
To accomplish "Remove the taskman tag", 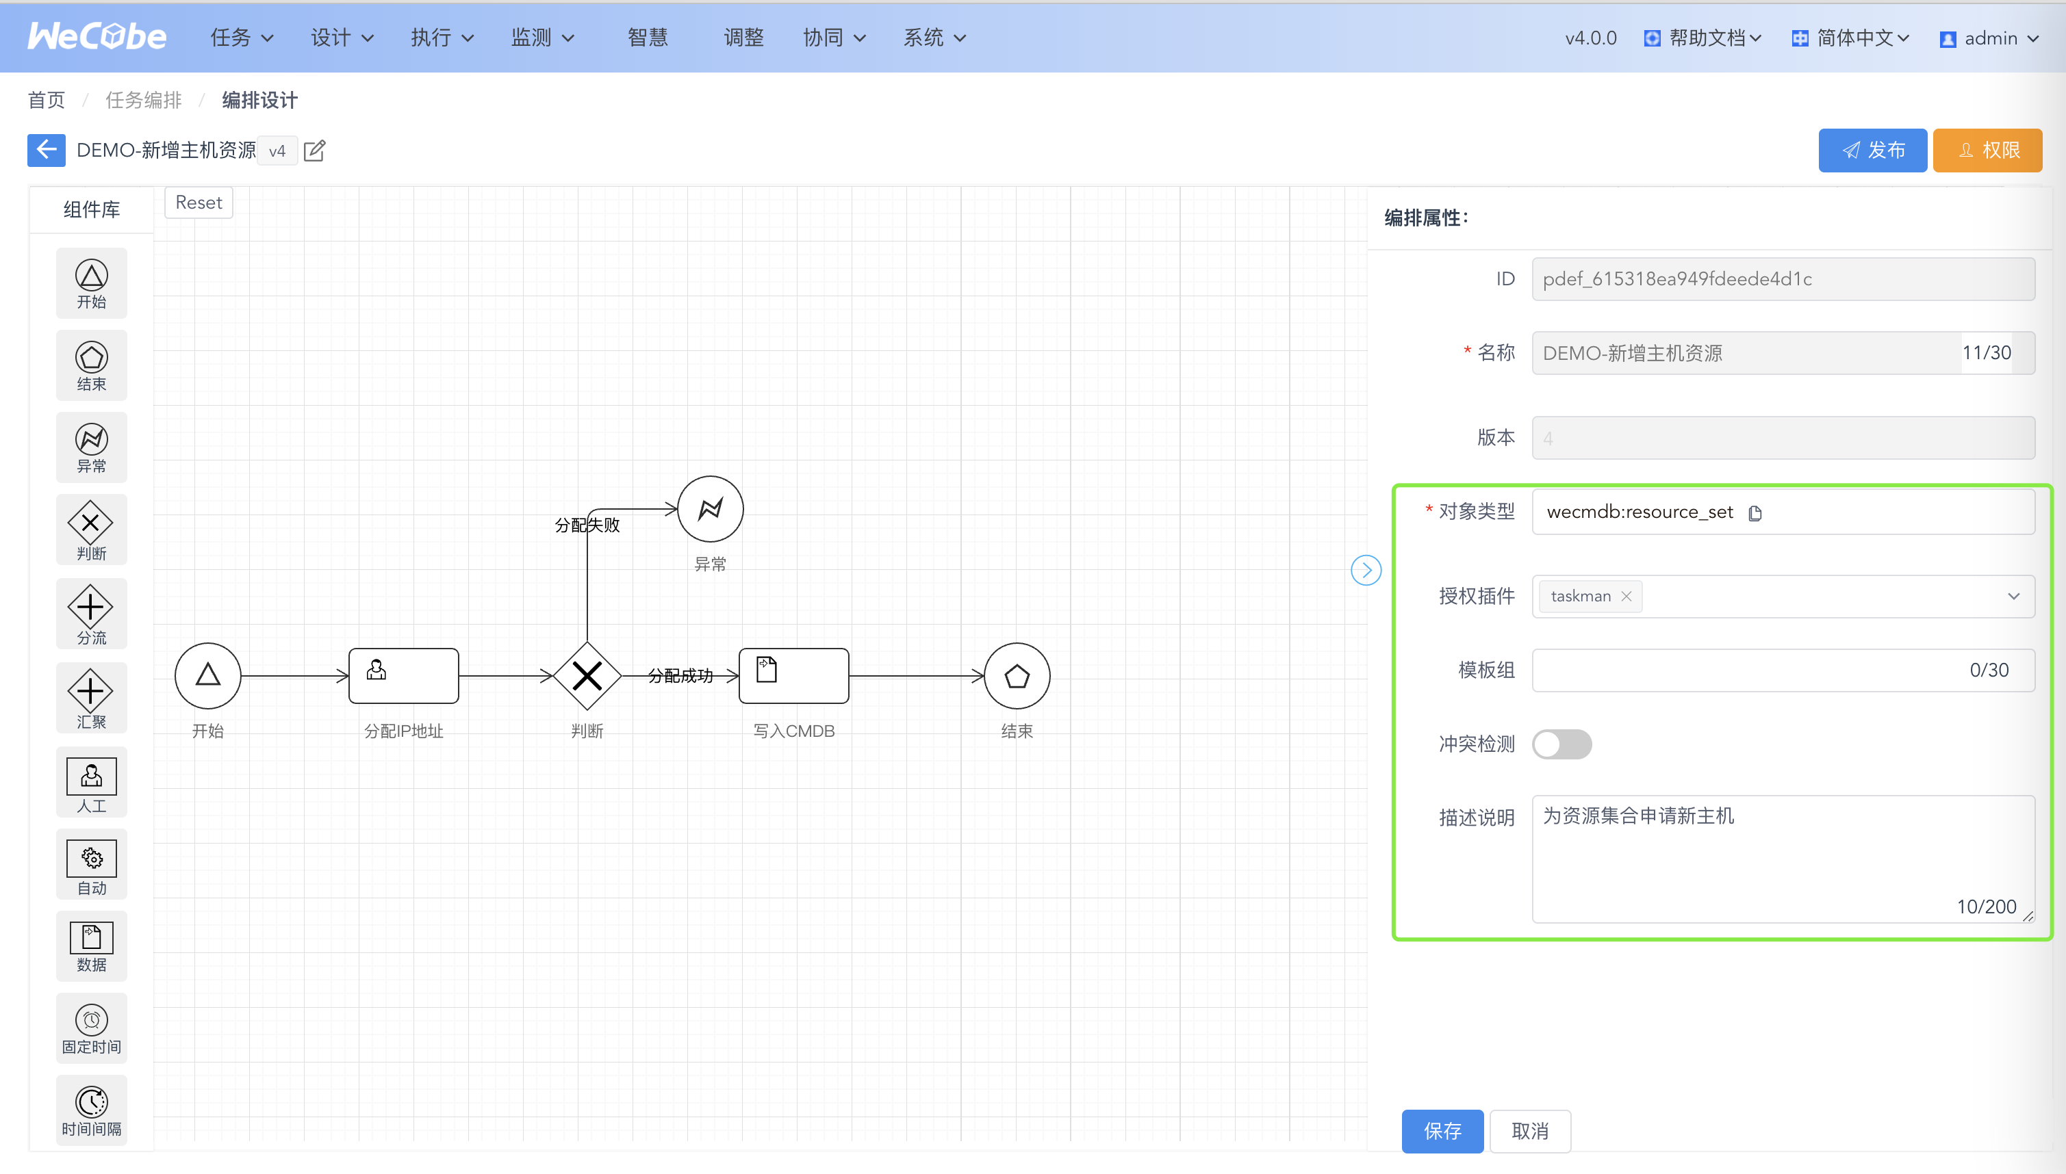I will tap(1627, 596).
